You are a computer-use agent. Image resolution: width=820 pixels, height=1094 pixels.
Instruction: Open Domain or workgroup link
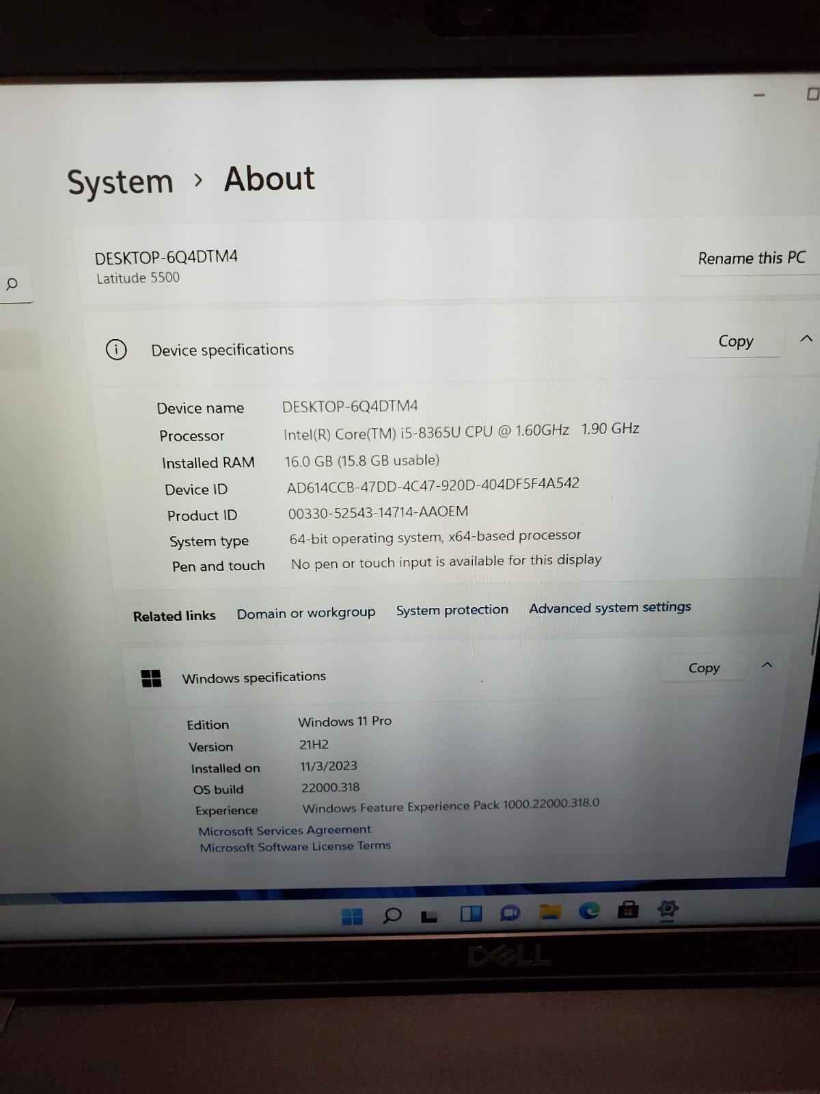306,613
